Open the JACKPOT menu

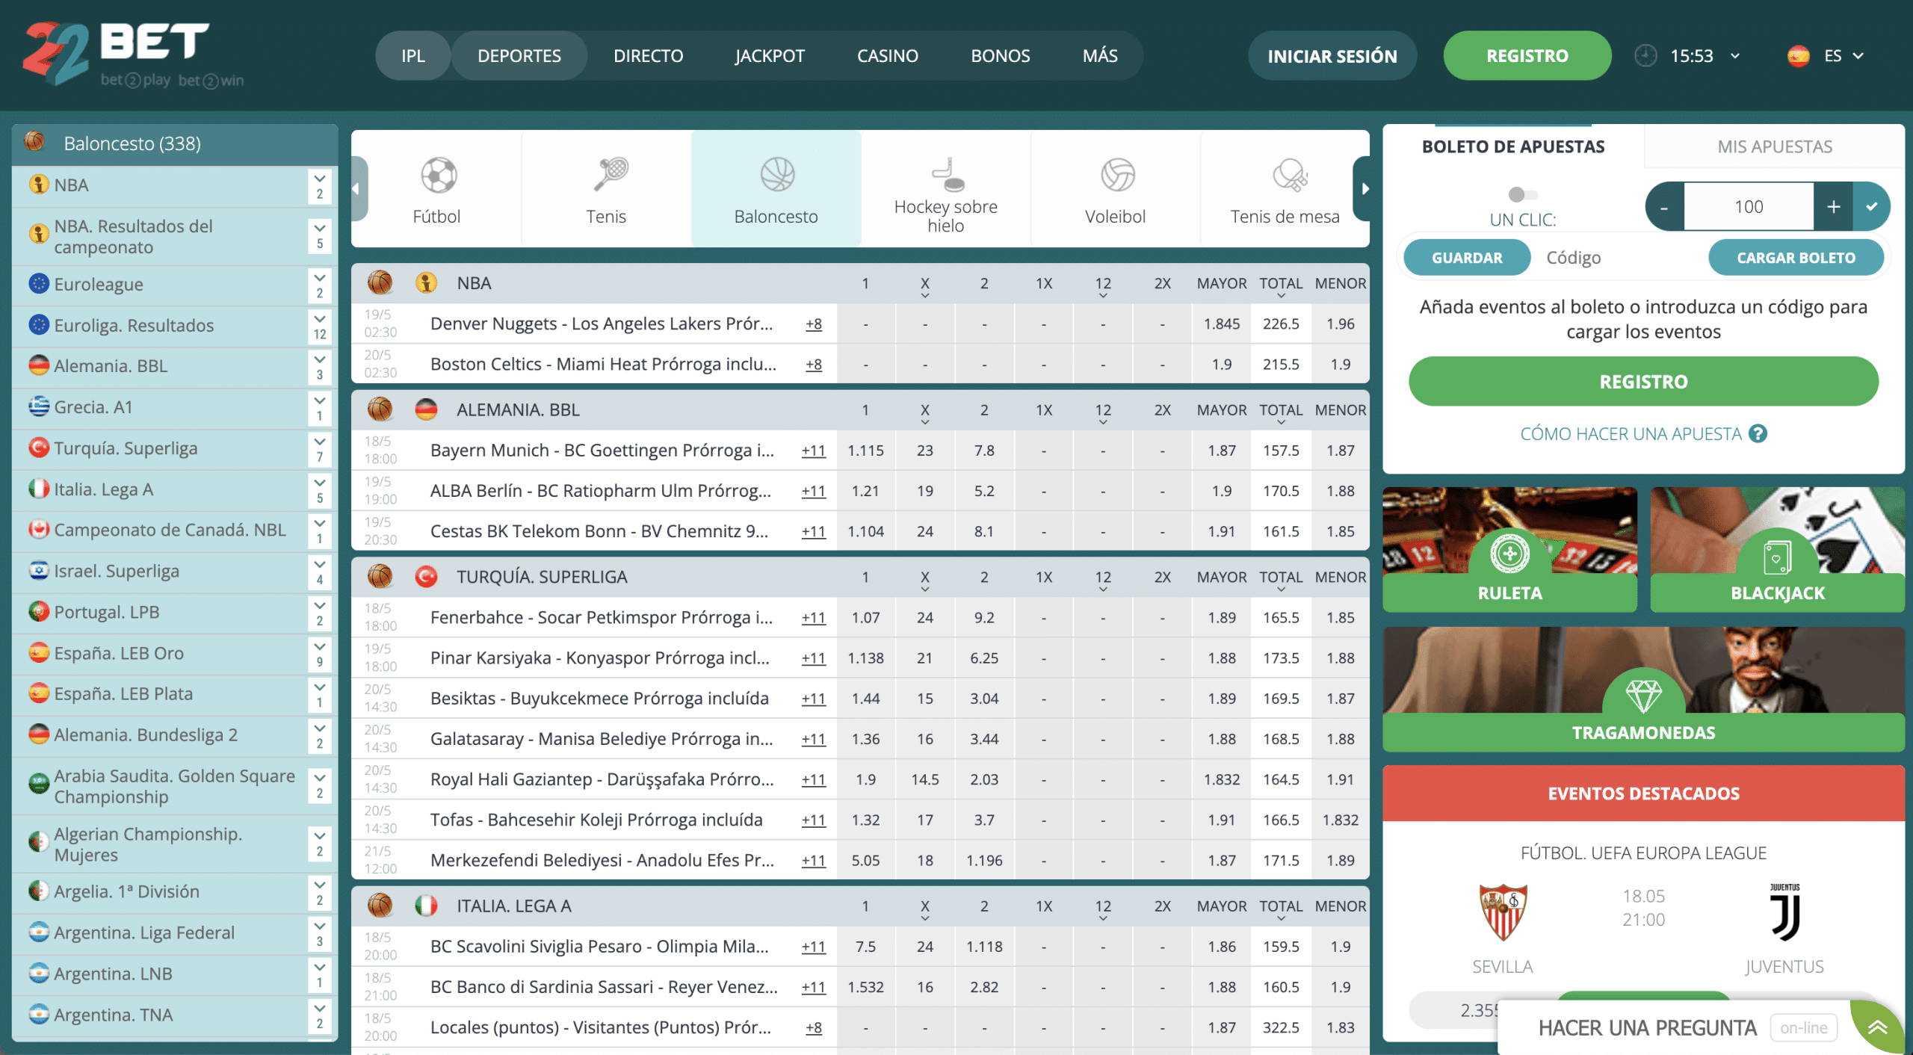click(770, 55)
